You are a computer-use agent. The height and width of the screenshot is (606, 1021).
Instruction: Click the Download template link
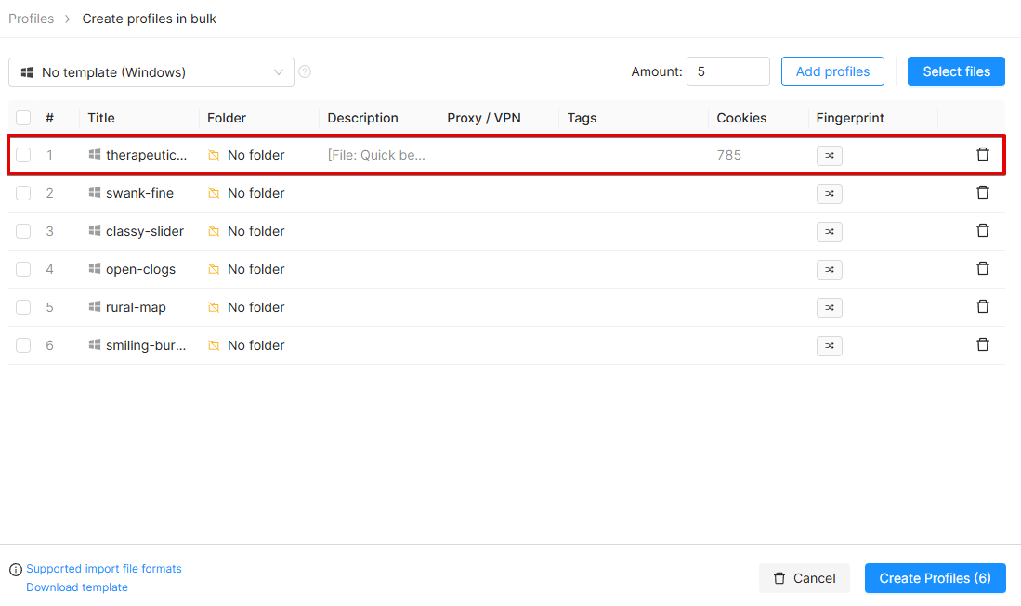click(x=77, y=587)
